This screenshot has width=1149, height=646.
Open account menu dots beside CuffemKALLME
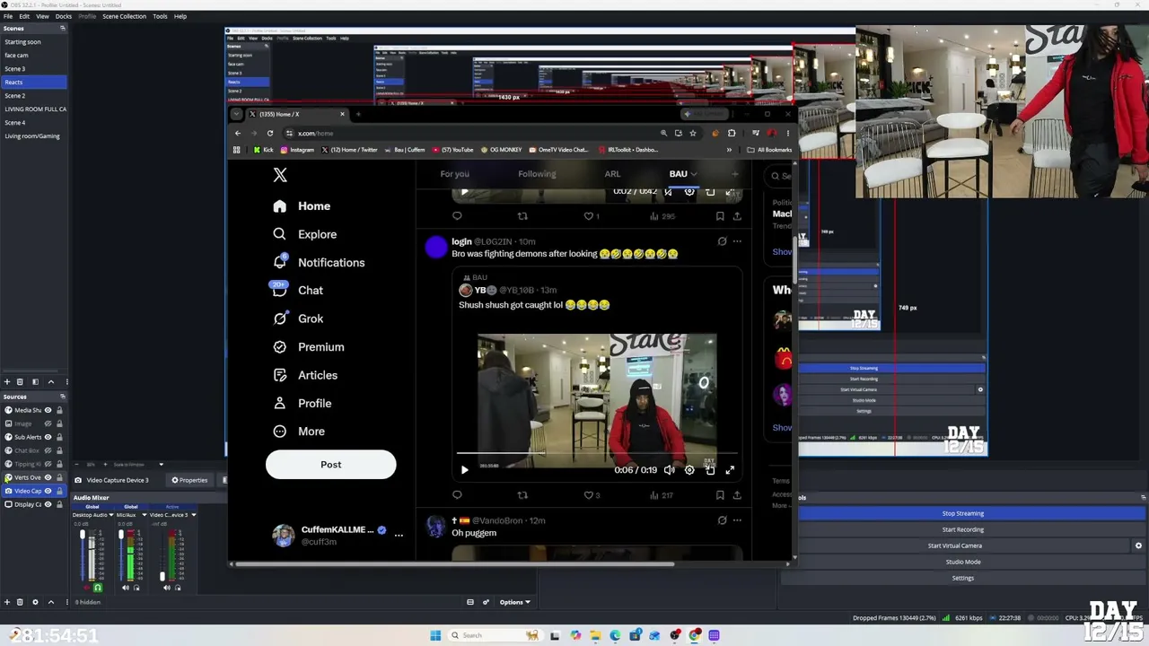(399, 536)
